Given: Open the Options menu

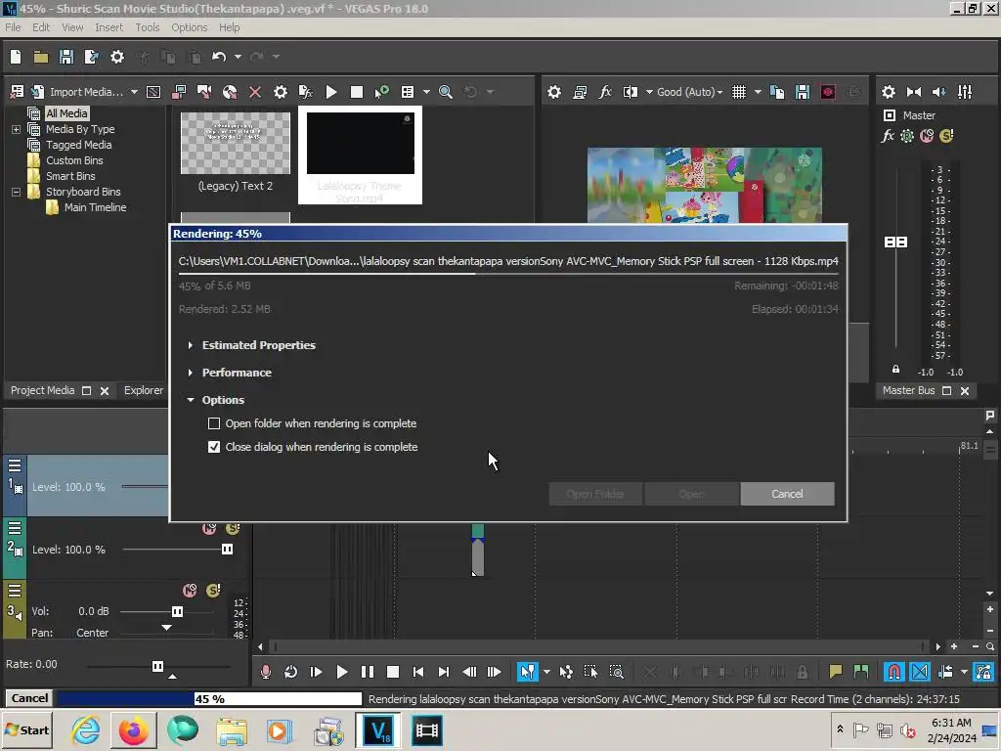Looking at the screenshot, I should [x=189, y=27].
